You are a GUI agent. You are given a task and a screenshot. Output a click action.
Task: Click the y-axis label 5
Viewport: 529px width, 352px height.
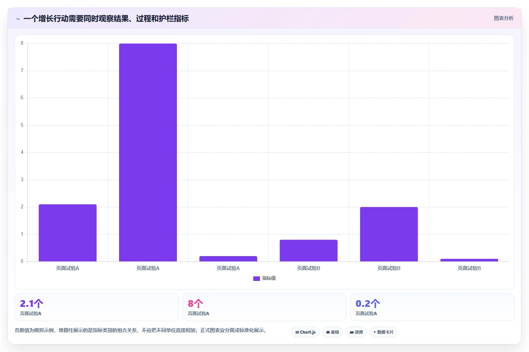(x=22, y=125)
